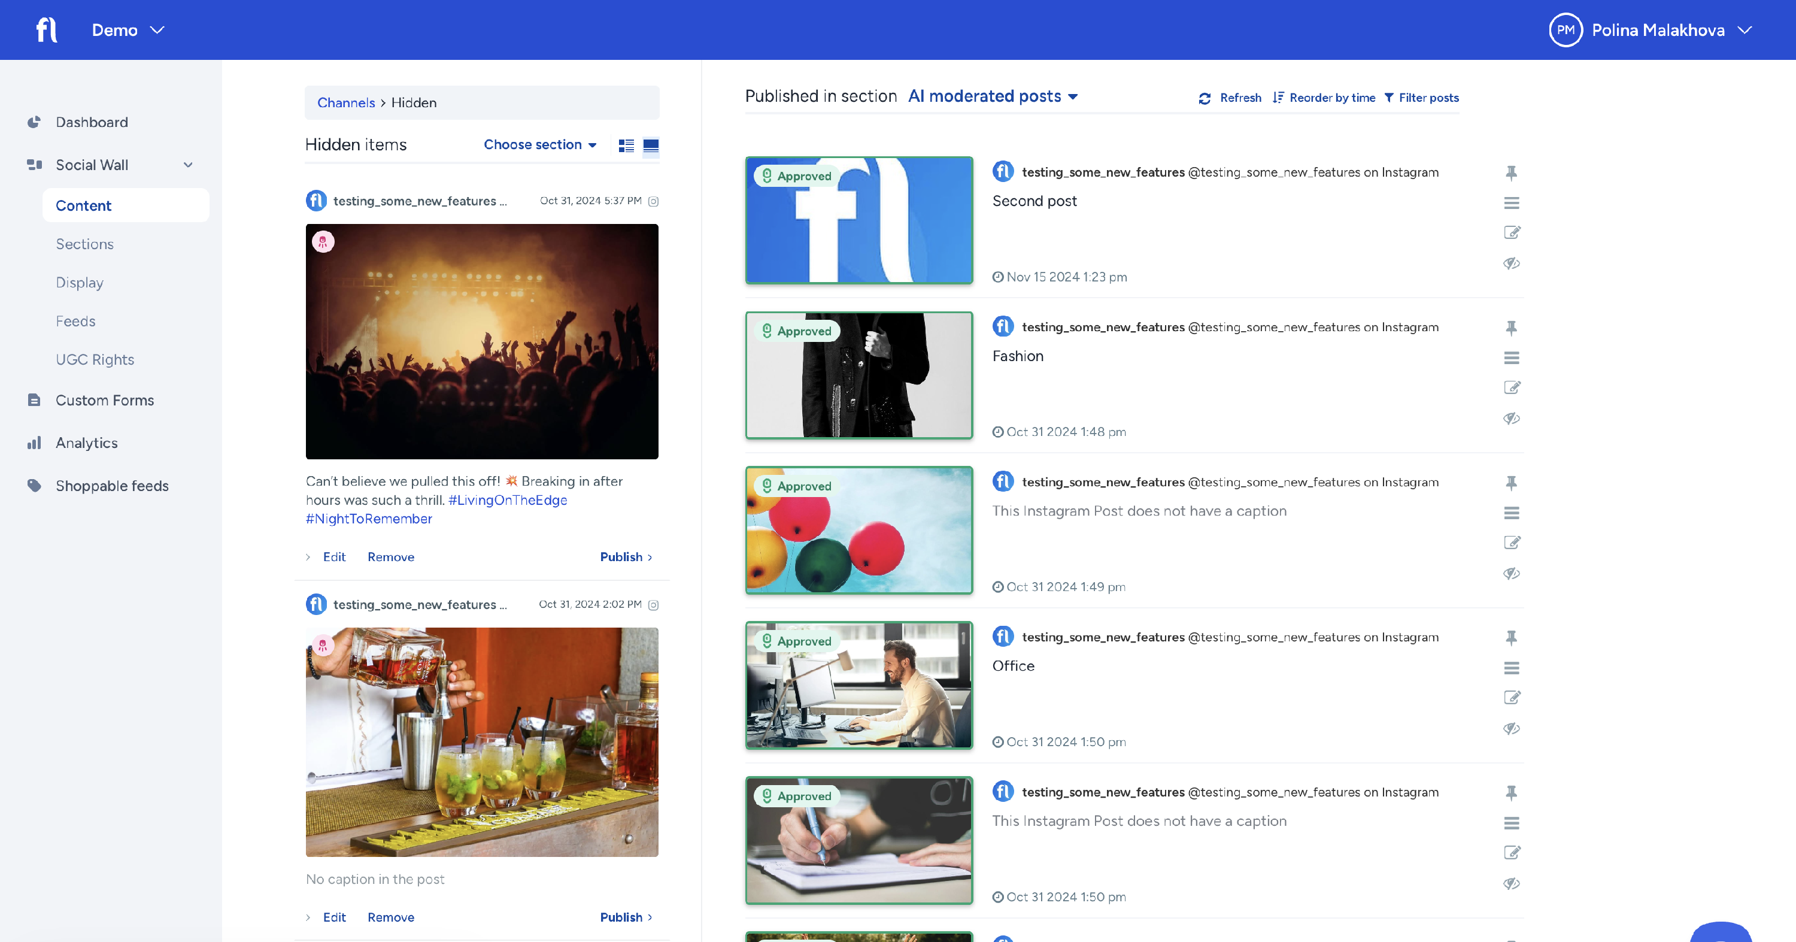The image size is (1796, 942).
Task: Edit the Office post via pencil icon
Action: [x=1511, y=697]
